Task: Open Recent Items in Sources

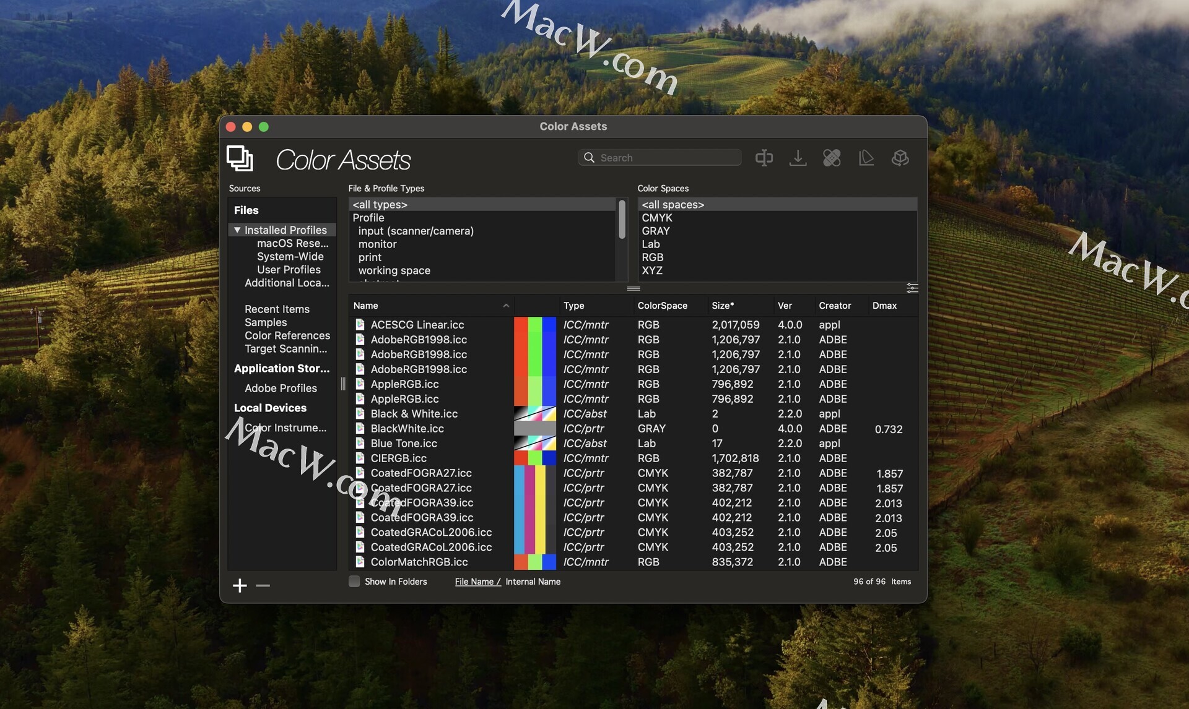Action: tap(277, 309)
